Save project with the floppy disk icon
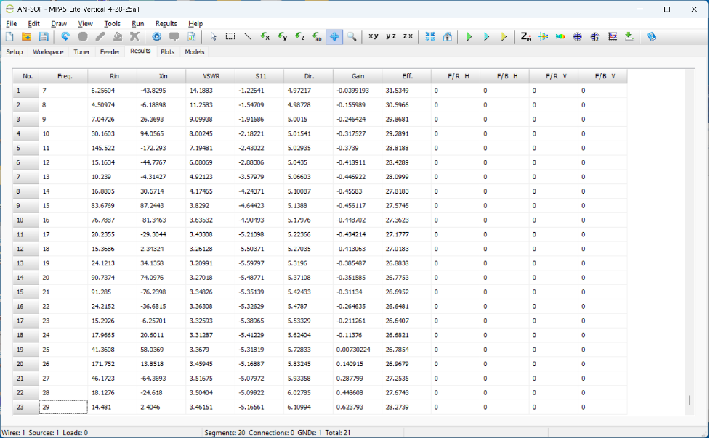710x438 pixels. click(44, 37)
